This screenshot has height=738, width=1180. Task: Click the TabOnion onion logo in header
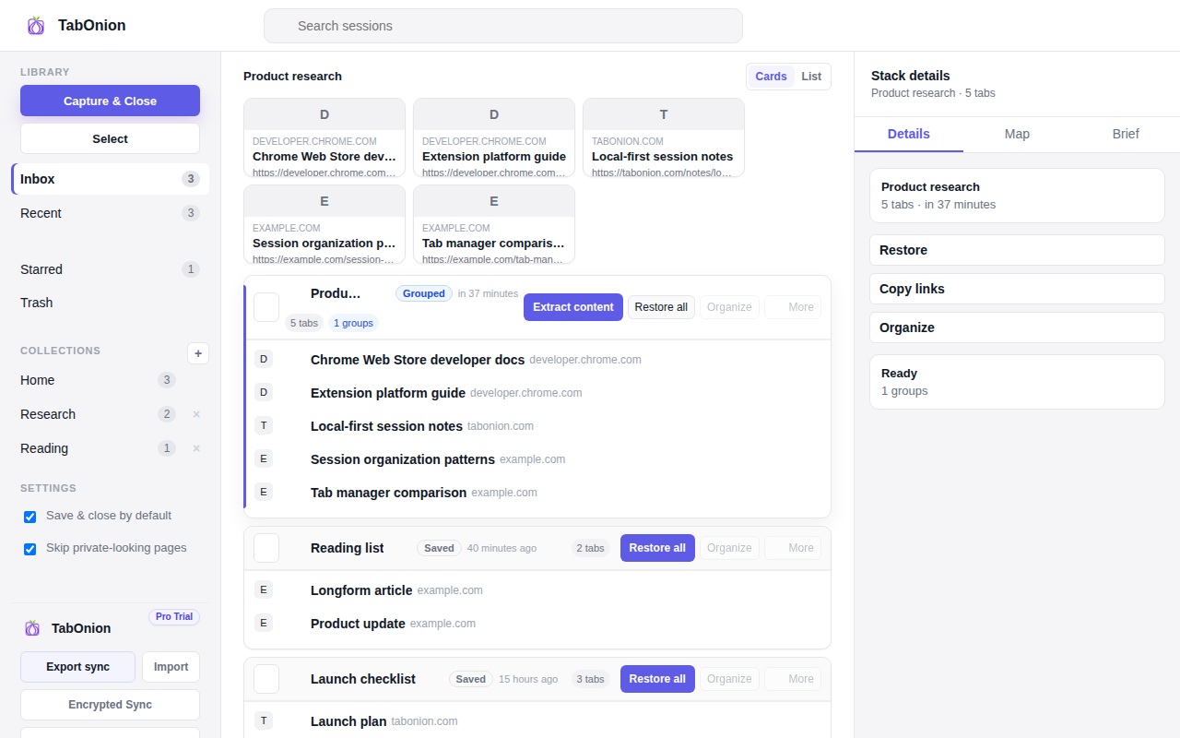(36, 26)
